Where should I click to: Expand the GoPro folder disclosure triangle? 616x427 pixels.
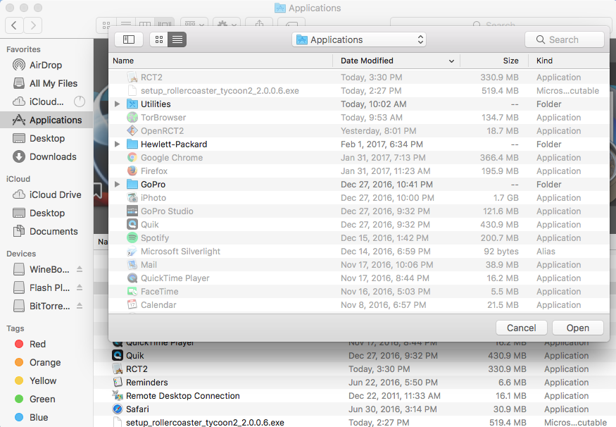(117, 184)
